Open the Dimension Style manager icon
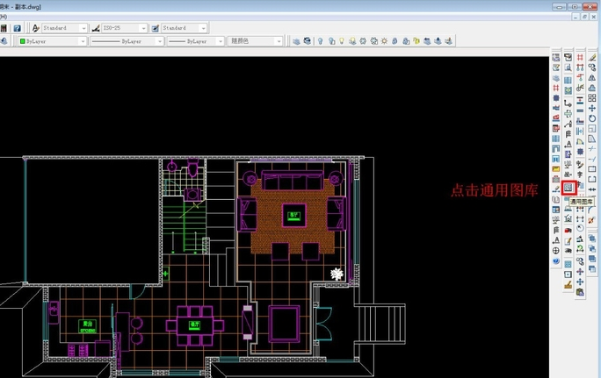The width and height of the screenshot is (601, 378). point(96,28)
